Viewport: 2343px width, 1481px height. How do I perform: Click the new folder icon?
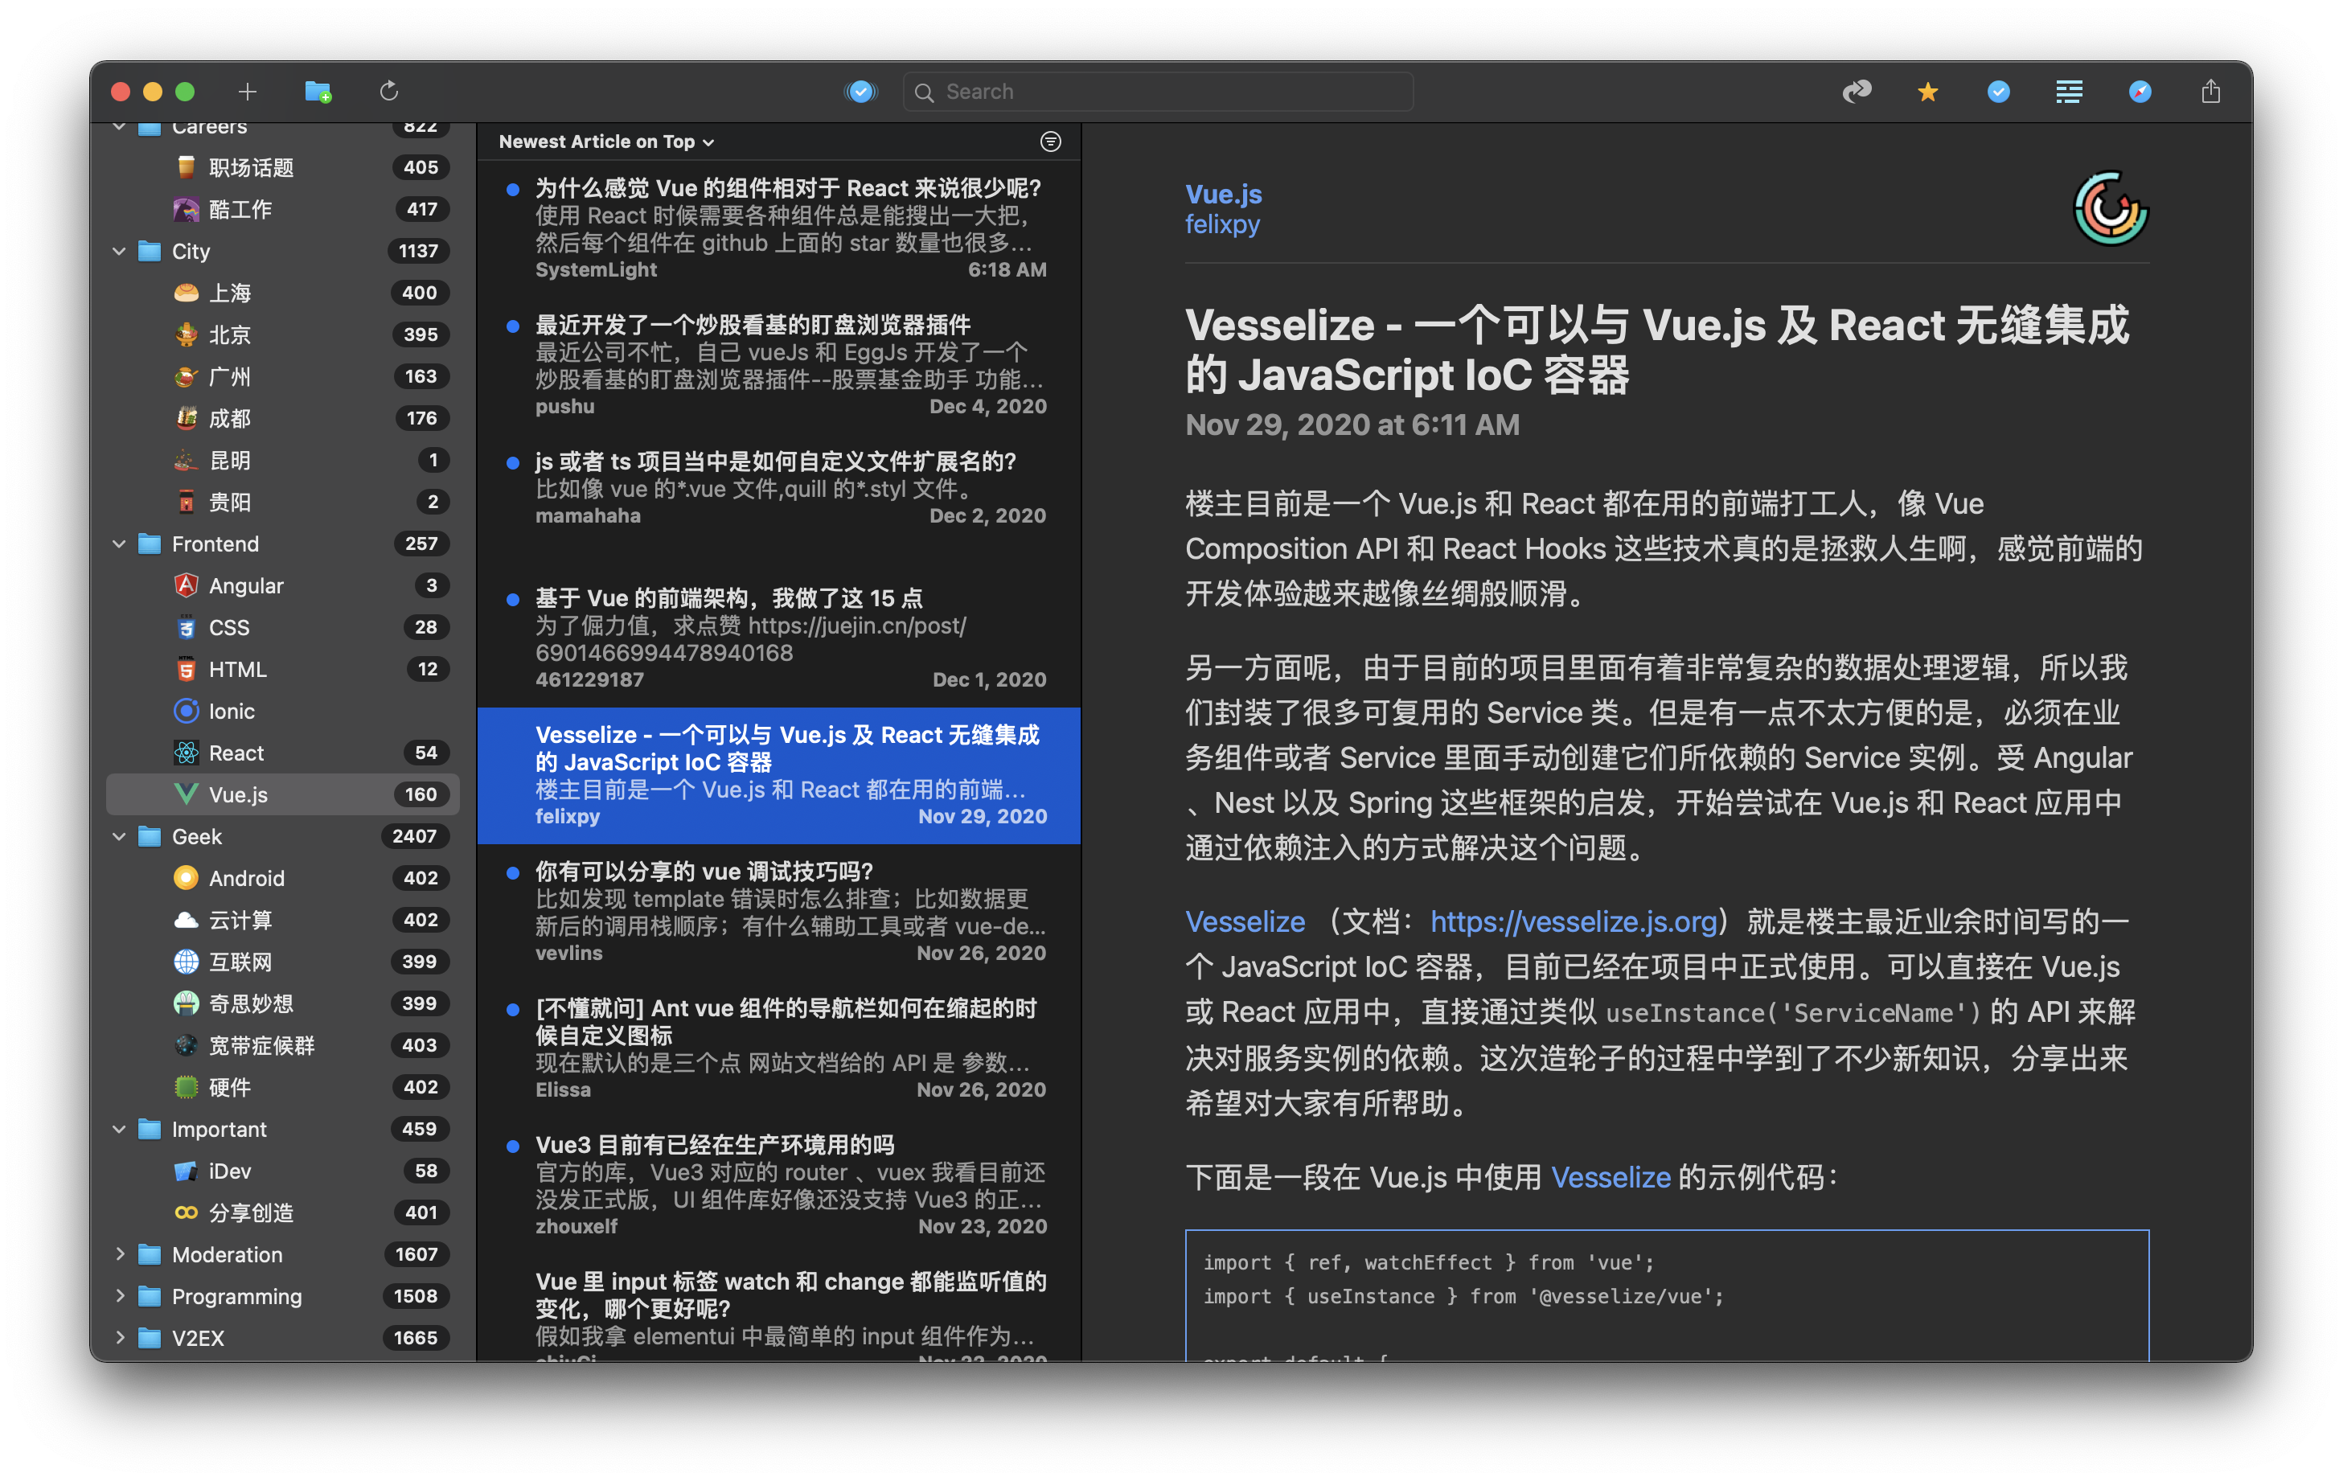[318, 92]
